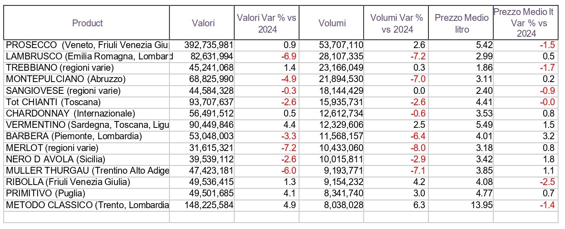The width and height of the screenshot is (565, 229).
Task: Select the NERO D AVOLA product cell
Action: (x=87, y=159)
